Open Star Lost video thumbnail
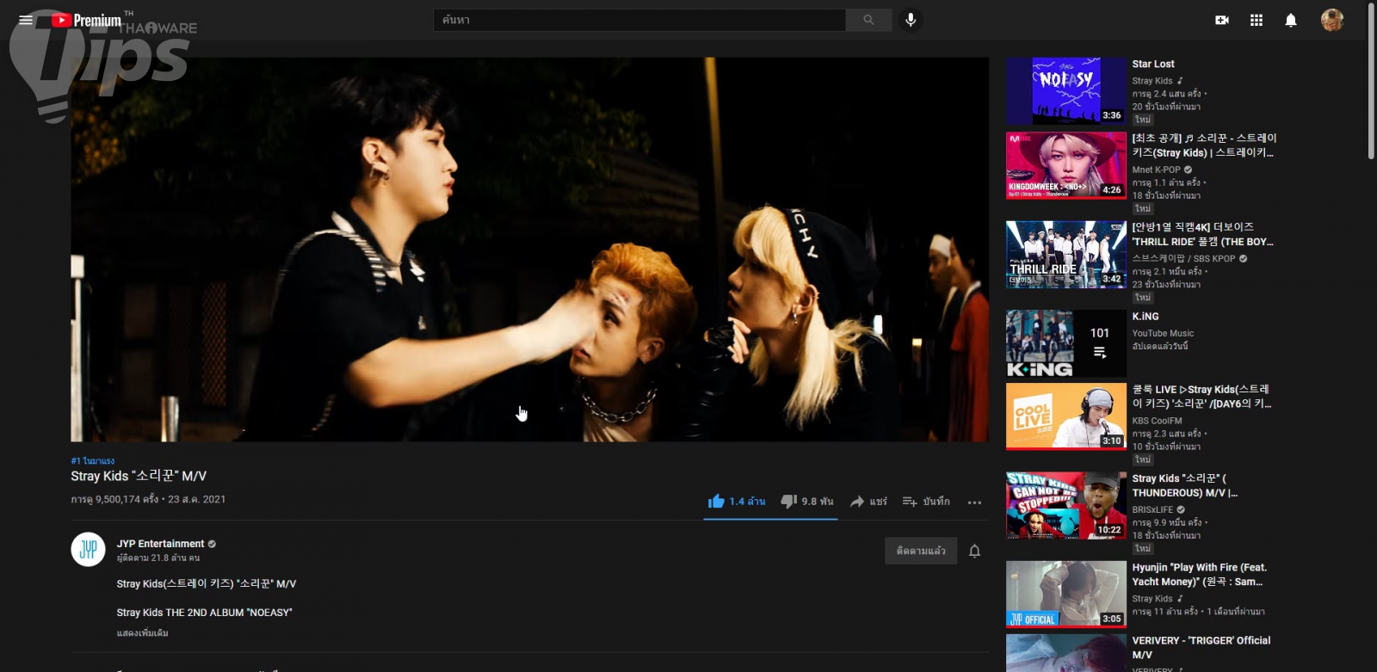The image size is (1377, 672). point(1066,91)
